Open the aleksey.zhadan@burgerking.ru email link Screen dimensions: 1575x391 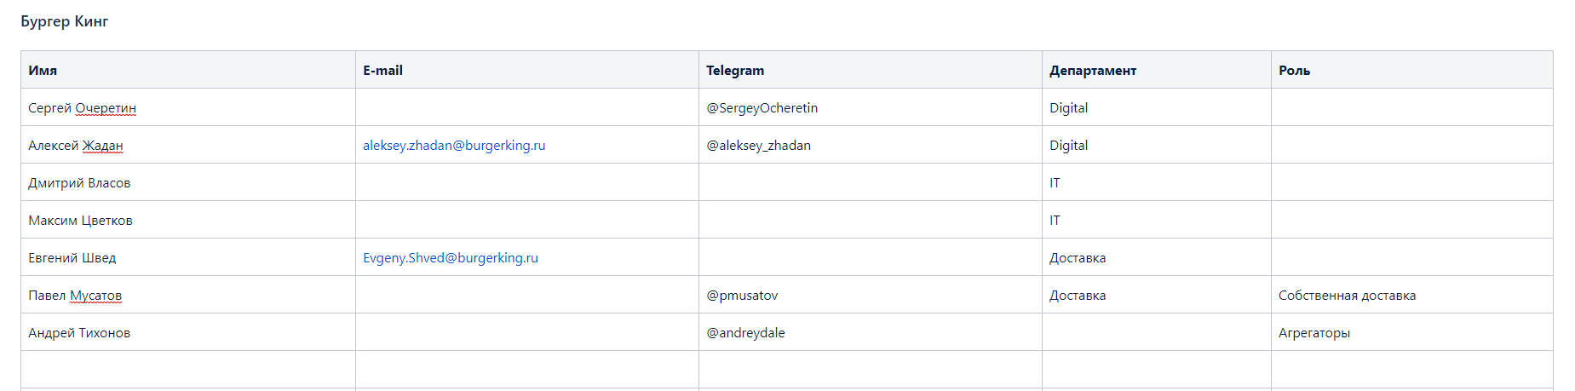[x=454, y=146]
